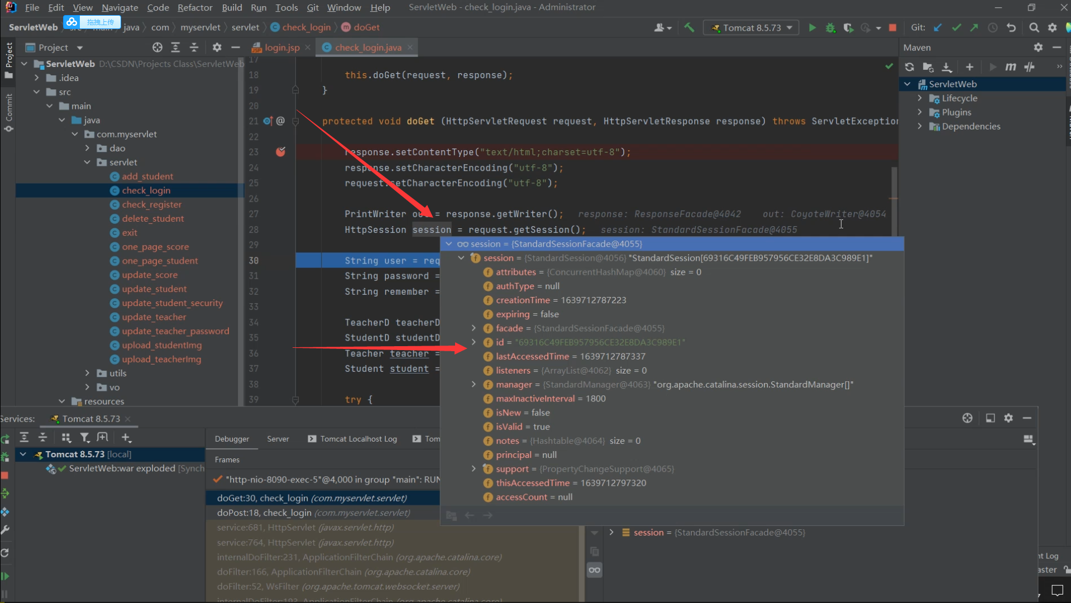The image size is (1071, 603).
Task: Open check_register servlet file
Action: pos(151,204)
